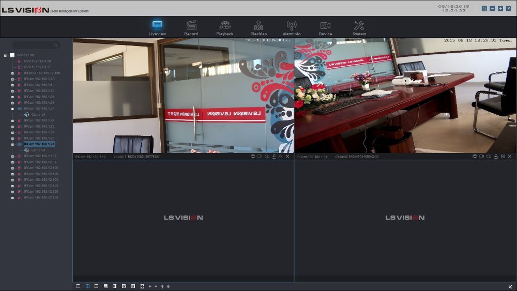Close the IPCam-192.168.1.92 video stream
The image size is (517, 291).
click(x=287, y=157)
